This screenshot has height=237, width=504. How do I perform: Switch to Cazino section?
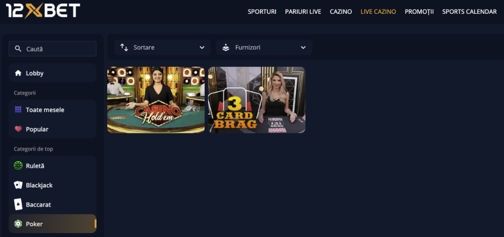[x=341, y=12]
